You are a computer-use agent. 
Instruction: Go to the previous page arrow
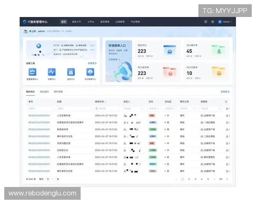(x=176, y=179)
